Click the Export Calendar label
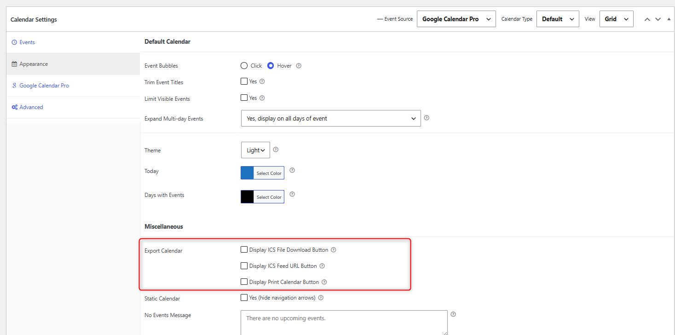 163,251
